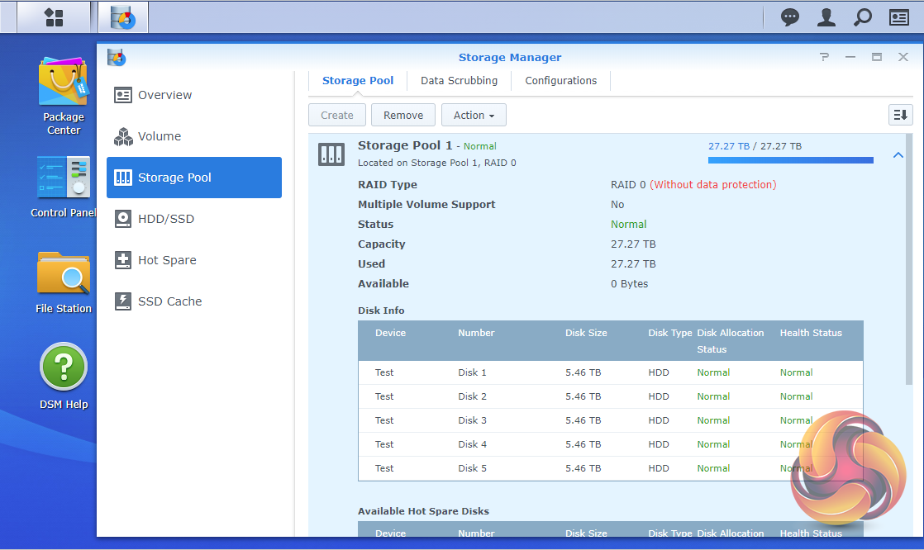Open the notifications speech bubble icon
Viewport: 924px width, 550px height.
[x=790, y=17]
